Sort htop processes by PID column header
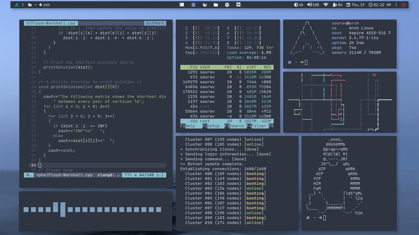 tap(194, 67)
